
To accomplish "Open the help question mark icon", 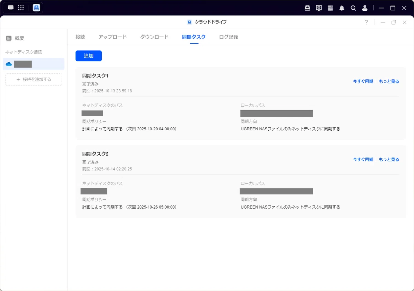I will (366, 22).
